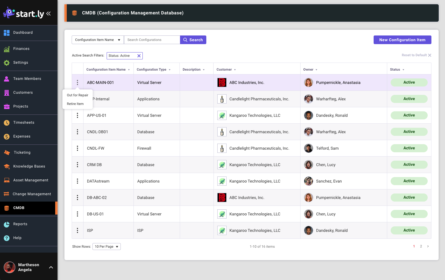The width and height of the screenshot is (445, 280).
Task: Collapse sidebar using double chevron icon
Action: click(49, 14)
